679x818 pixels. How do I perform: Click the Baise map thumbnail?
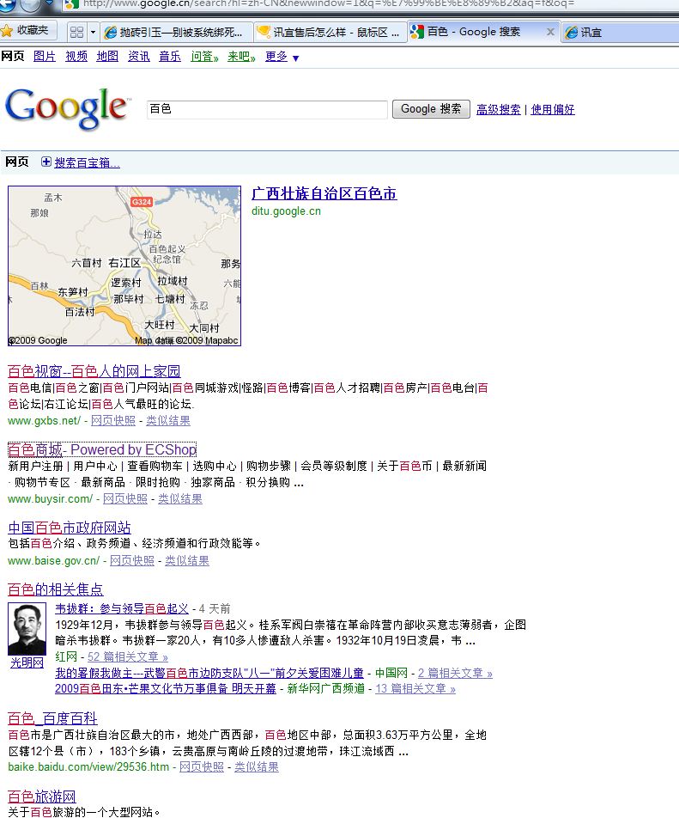[124, 266]
